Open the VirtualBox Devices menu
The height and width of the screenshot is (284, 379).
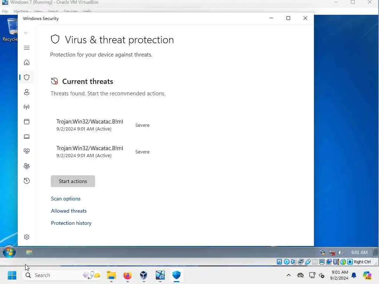pos(71,11)
